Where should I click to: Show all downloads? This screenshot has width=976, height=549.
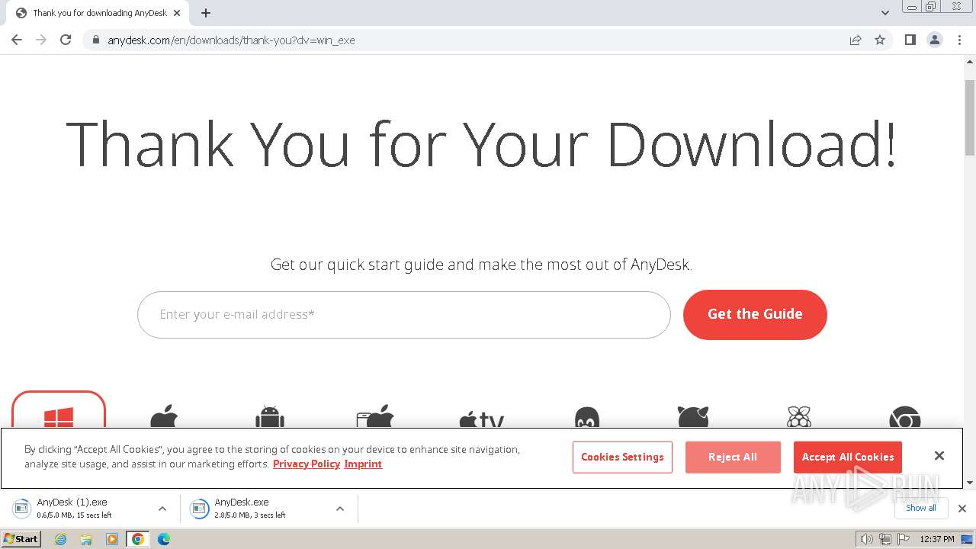click(921, 508)
